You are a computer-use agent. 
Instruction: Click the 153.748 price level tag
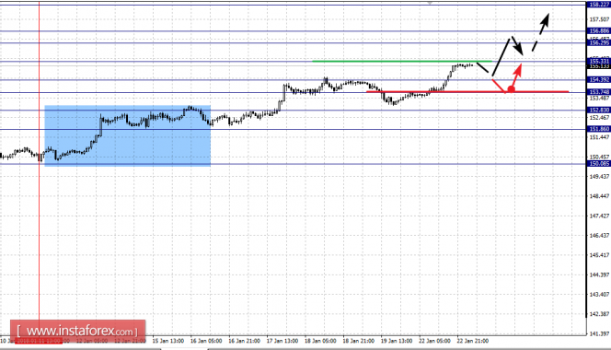click(598, 92)
